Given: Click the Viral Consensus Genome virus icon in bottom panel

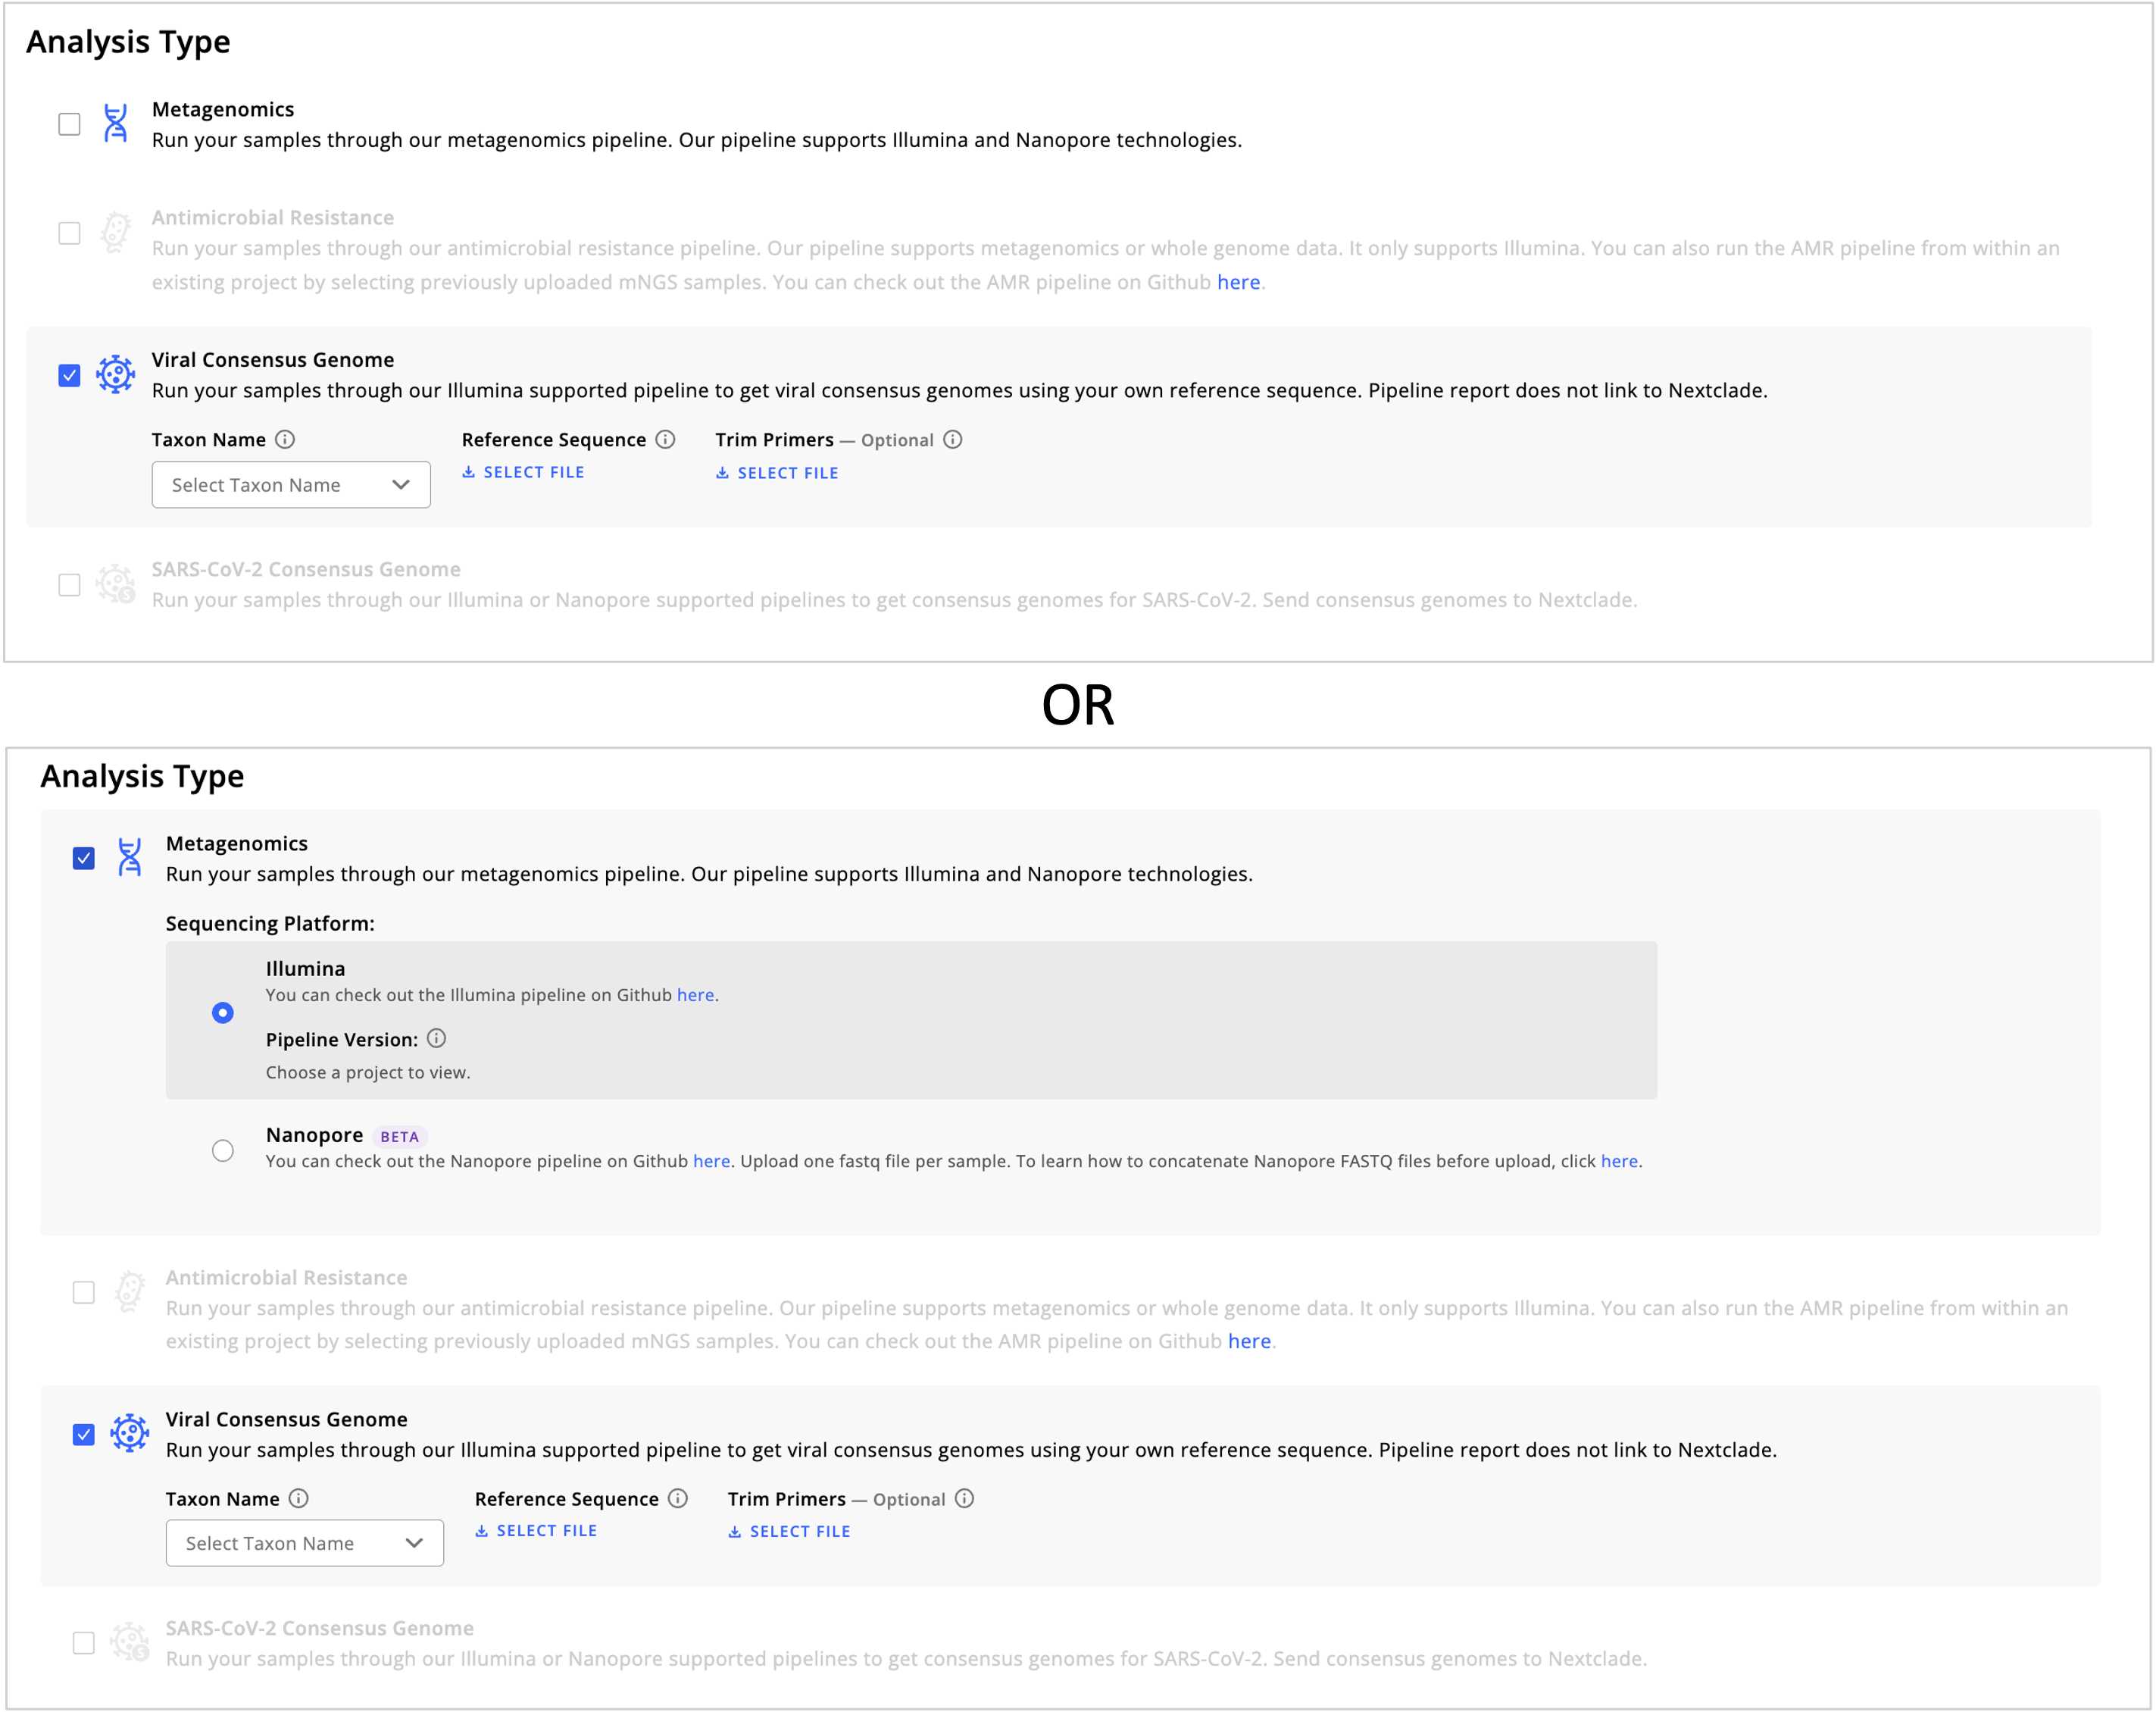Looking at the screenshot, I should point(130,1434).
